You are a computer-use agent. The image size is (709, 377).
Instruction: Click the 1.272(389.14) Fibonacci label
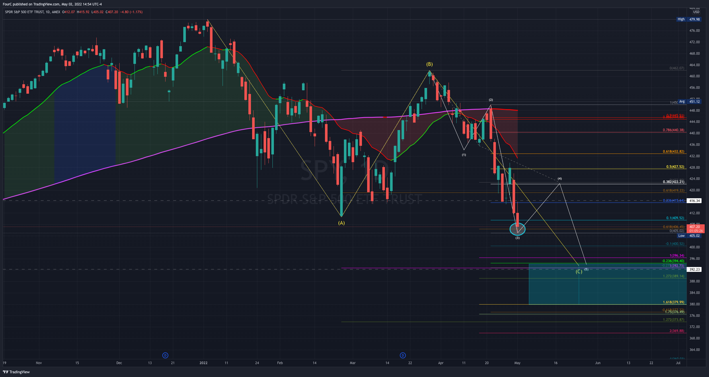click(673, 276)
